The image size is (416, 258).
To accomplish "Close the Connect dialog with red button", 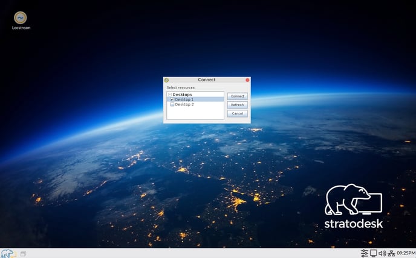I will [x=247, y=80].
